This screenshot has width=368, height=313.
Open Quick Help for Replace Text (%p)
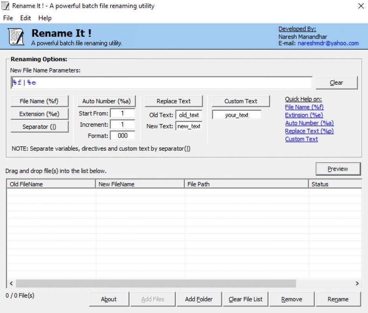click(x=309, y=131)
